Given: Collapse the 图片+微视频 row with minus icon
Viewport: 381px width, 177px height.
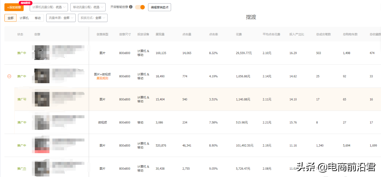Looking at the screenshot, I should tap(9, 76).
